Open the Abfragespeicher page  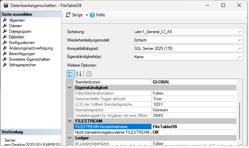pos(22,65)
